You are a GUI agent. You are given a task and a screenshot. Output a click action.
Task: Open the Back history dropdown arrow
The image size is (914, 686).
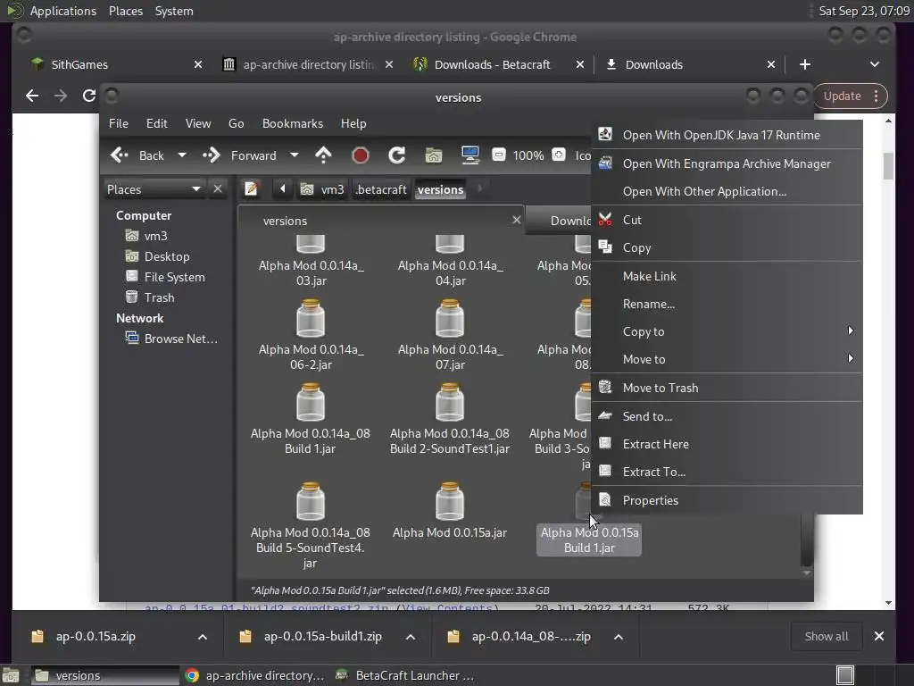(182, 155)
